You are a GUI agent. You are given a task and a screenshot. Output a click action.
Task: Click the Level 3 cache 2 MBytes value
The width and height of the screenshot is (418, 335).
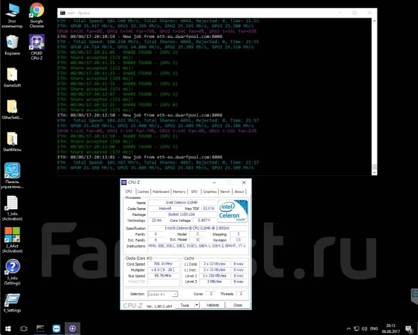214,281
